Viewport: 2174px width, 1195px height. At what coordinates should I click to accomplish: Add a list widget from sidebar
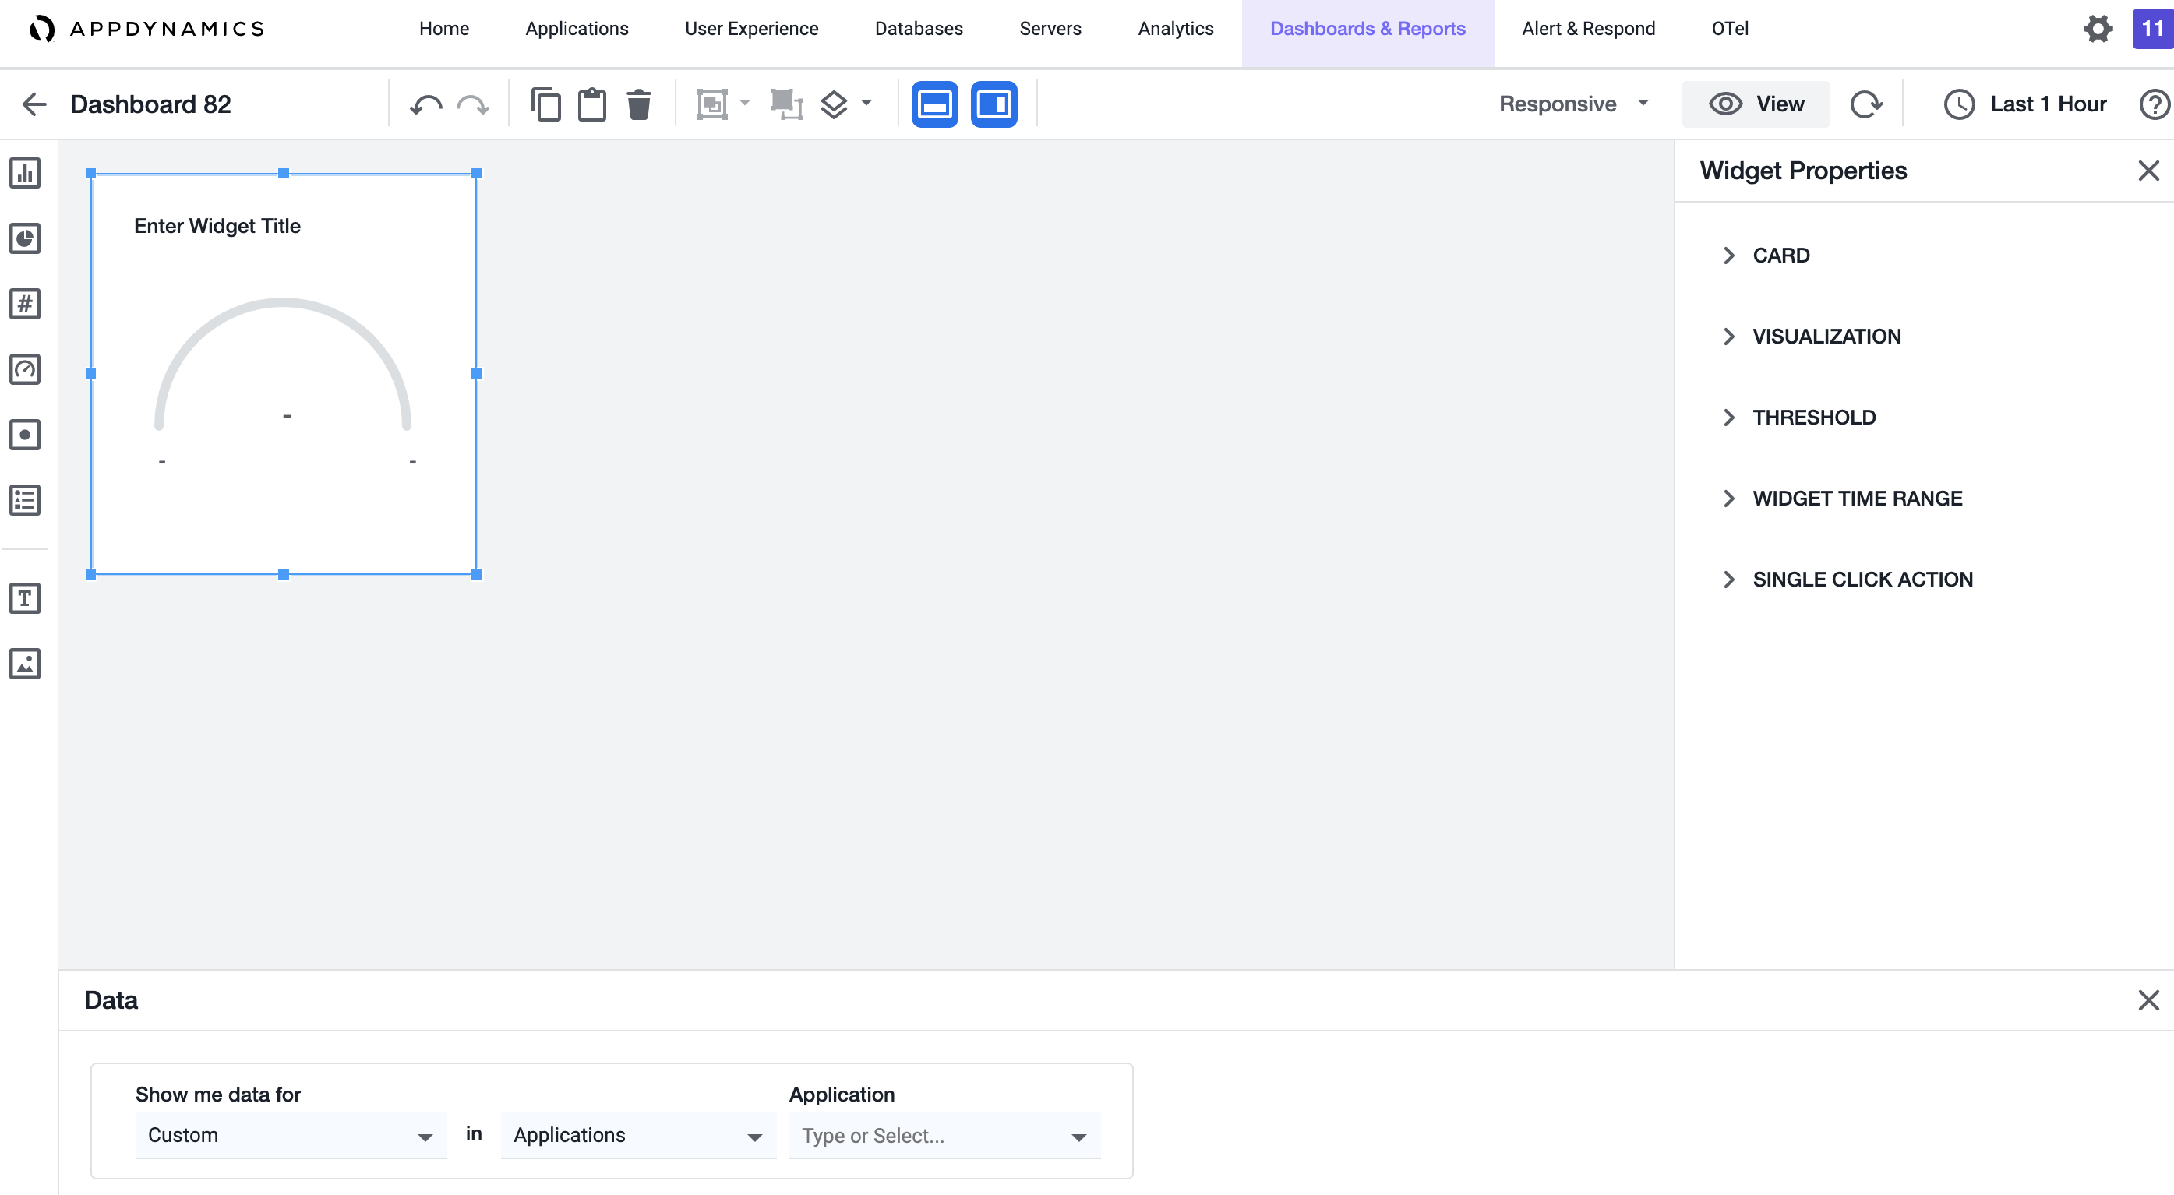(x=25, y=500)
